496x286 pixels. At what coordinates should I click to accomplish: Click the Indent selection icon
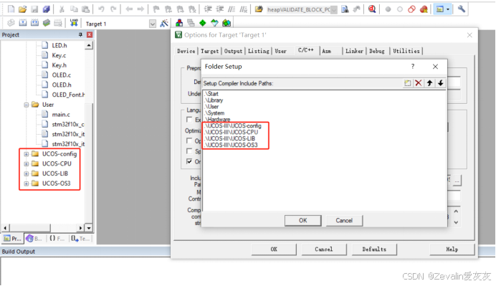point(208,9)
